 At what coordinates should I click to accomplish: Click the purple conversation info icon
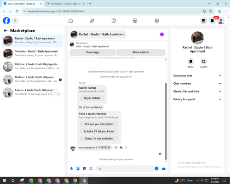[162, 34]
